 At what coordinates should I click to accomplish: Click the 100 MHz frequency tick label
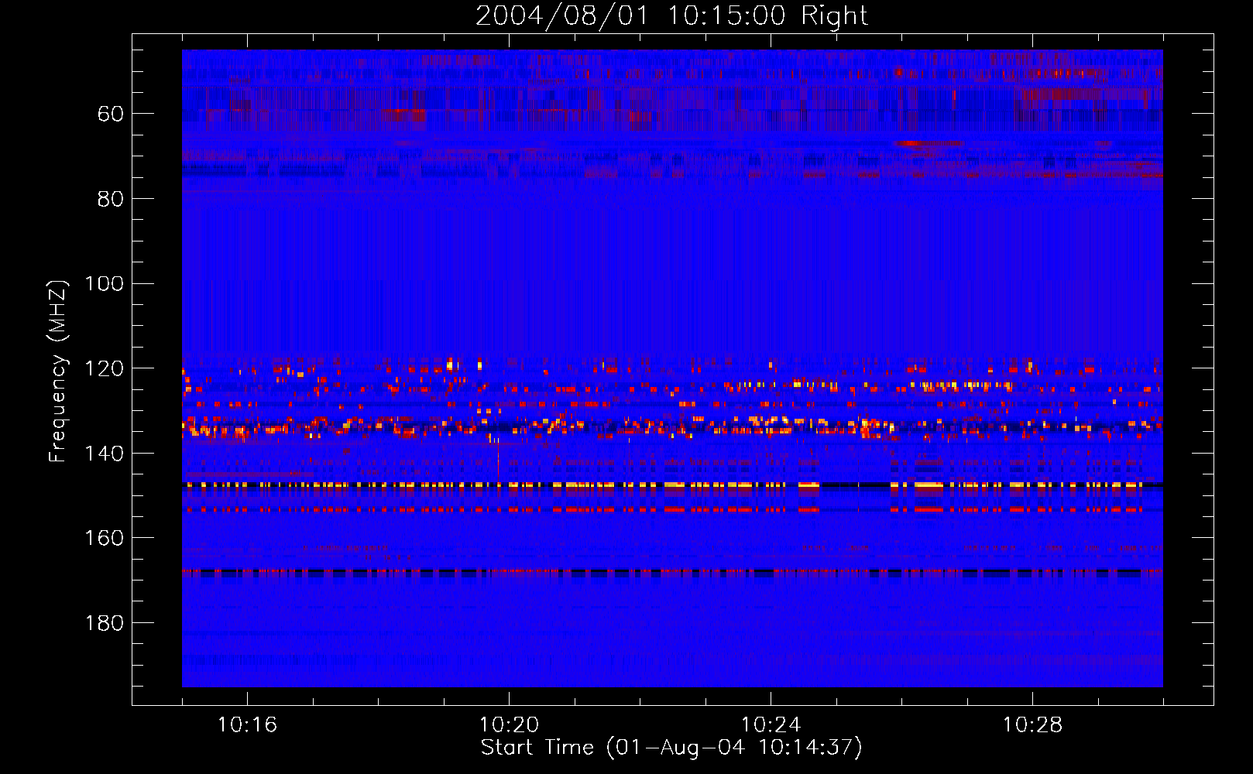click(x=105, y=284)
